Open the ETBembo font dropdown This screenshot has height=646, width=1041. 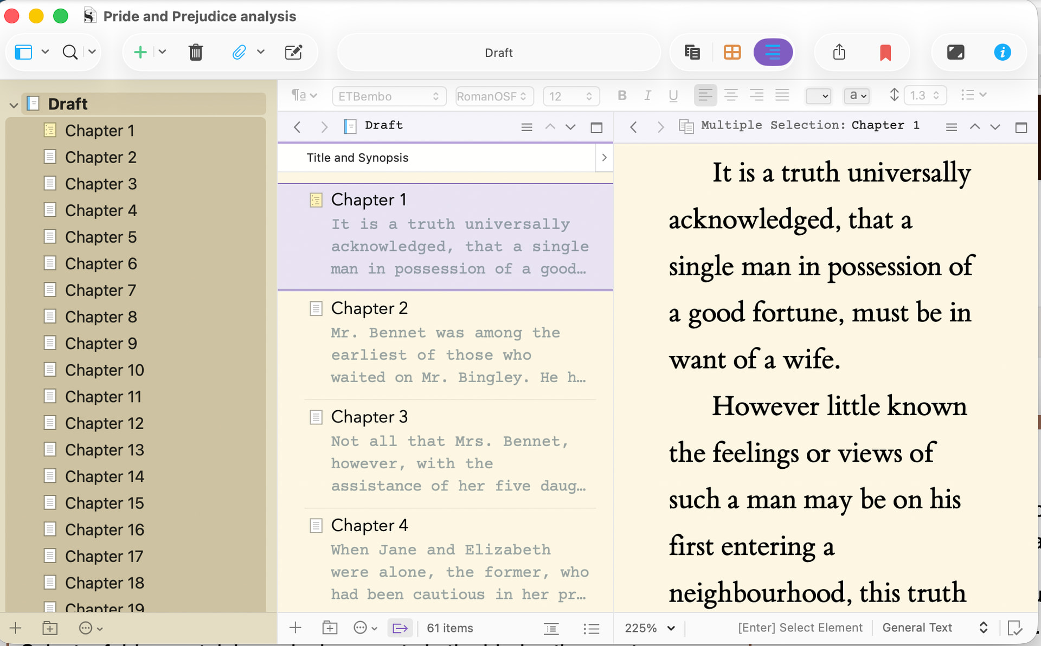point(389,96)
